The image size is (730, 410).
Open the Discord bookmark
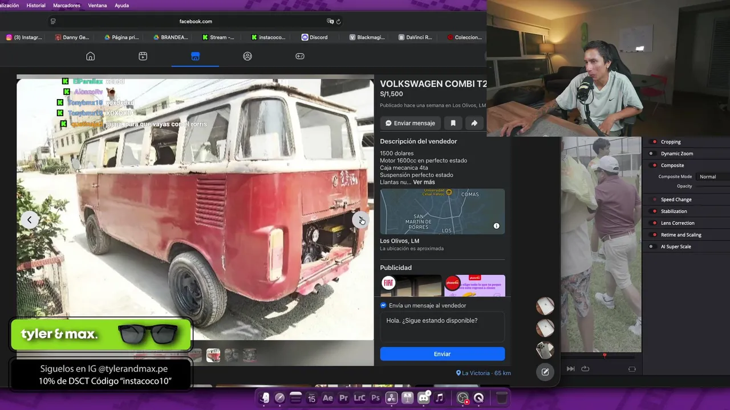coord(314,38)
